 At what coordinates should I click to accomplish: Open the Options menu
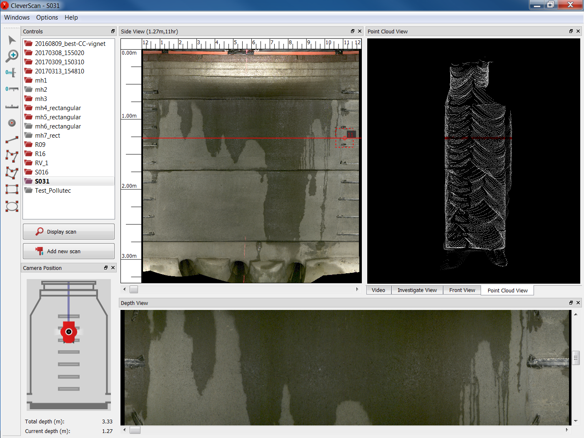[x=47, y=18]
